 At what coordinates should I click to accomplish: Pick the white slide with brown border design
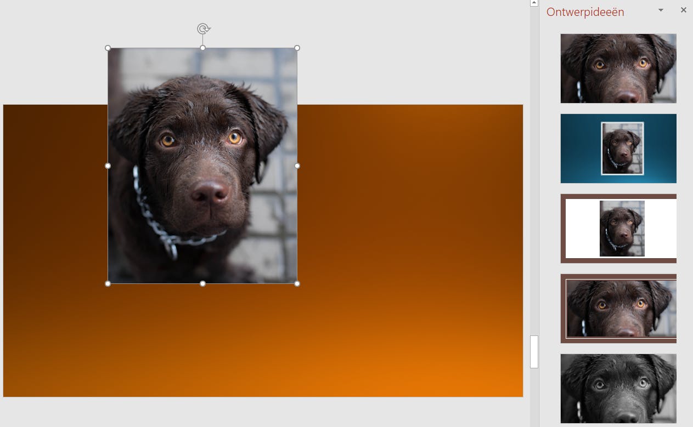[x=618, y=229]
